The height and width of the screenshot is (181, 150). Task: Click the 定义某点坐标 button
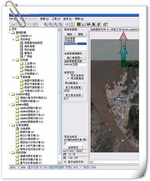point(73,95)
